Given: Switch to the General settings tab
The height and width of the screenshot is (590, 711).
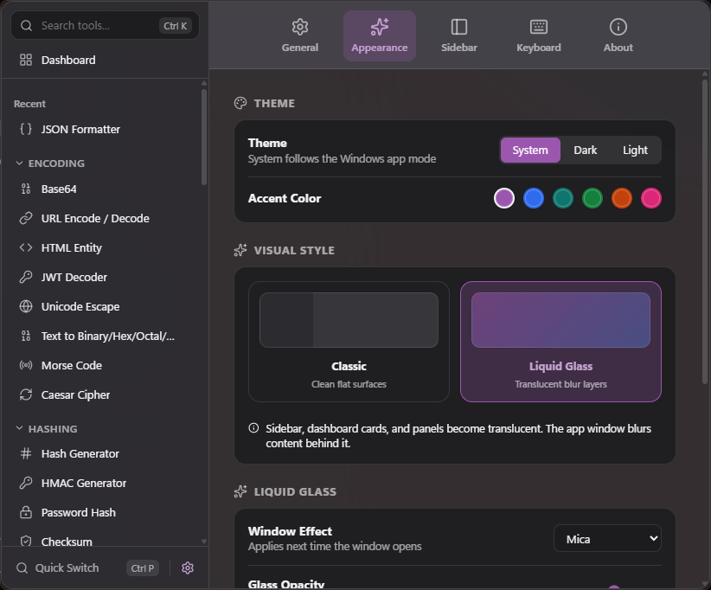Looking at the screenshot, I should click(300, 35).
